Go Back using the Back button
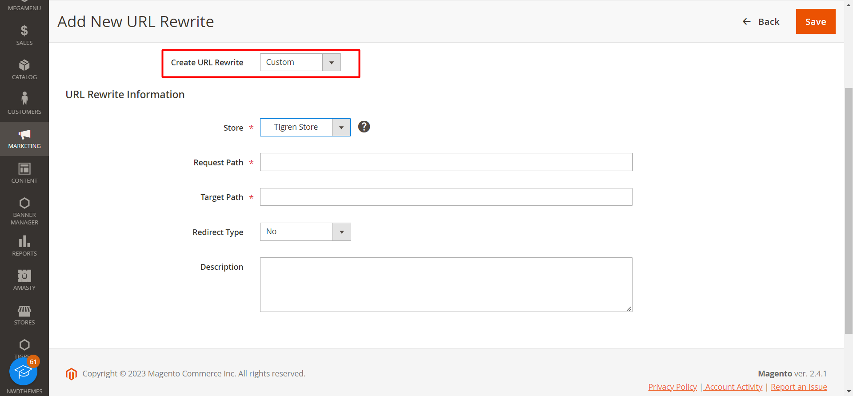The image size is (853, 396). pyautogui.click(x=761, y=22)
